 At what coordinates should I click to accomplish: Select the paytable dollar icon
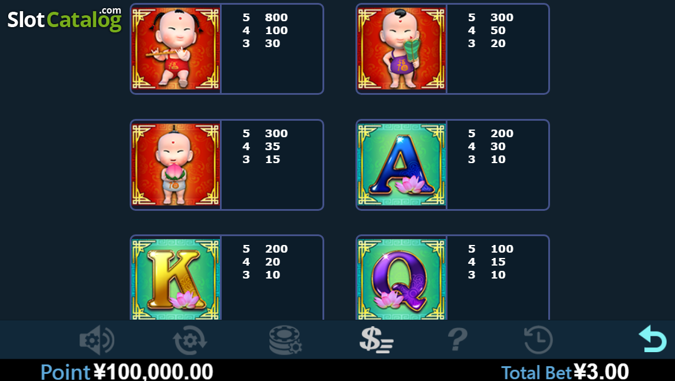(376, 340)
